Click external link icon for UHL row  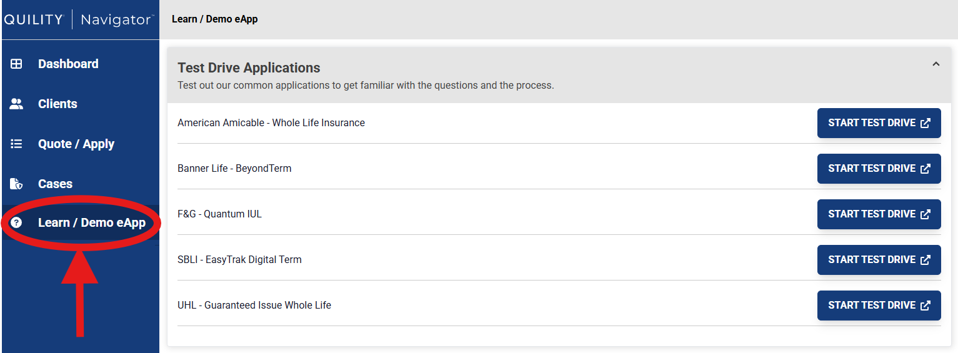926,306
